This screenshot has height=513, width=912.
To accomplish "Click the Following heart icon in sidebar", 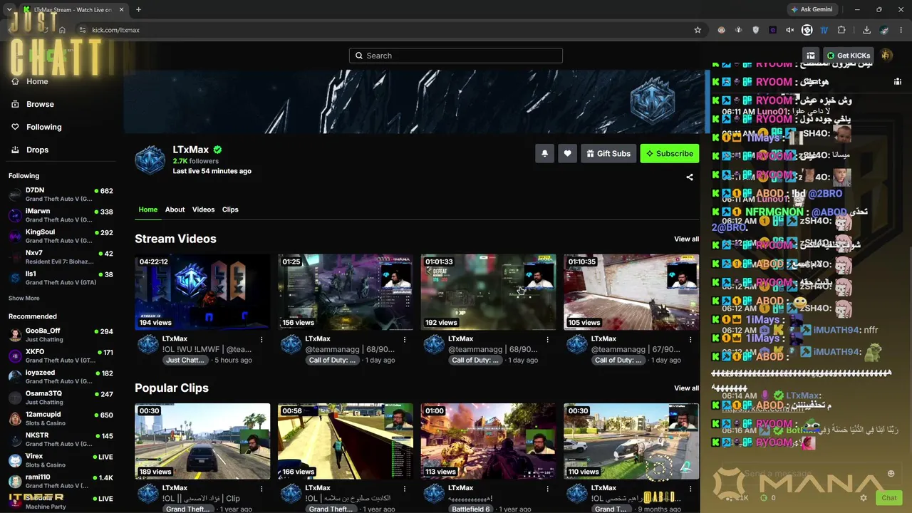I will click(15, 127).
